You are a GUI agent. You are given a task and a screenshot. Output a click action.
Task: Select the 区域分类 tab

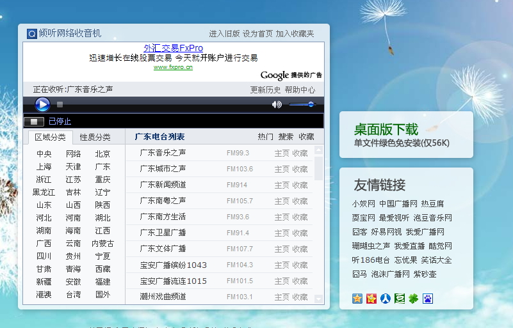pos(50,137)
